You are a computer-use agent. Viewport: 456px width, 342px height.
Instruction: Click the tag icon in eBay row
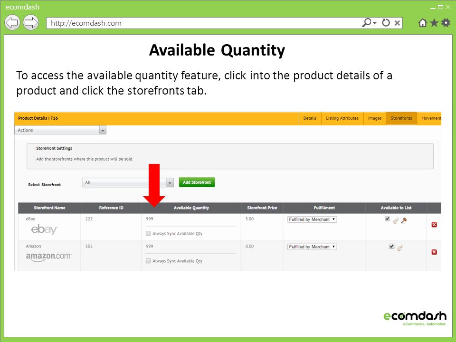[x=396, y=221]
